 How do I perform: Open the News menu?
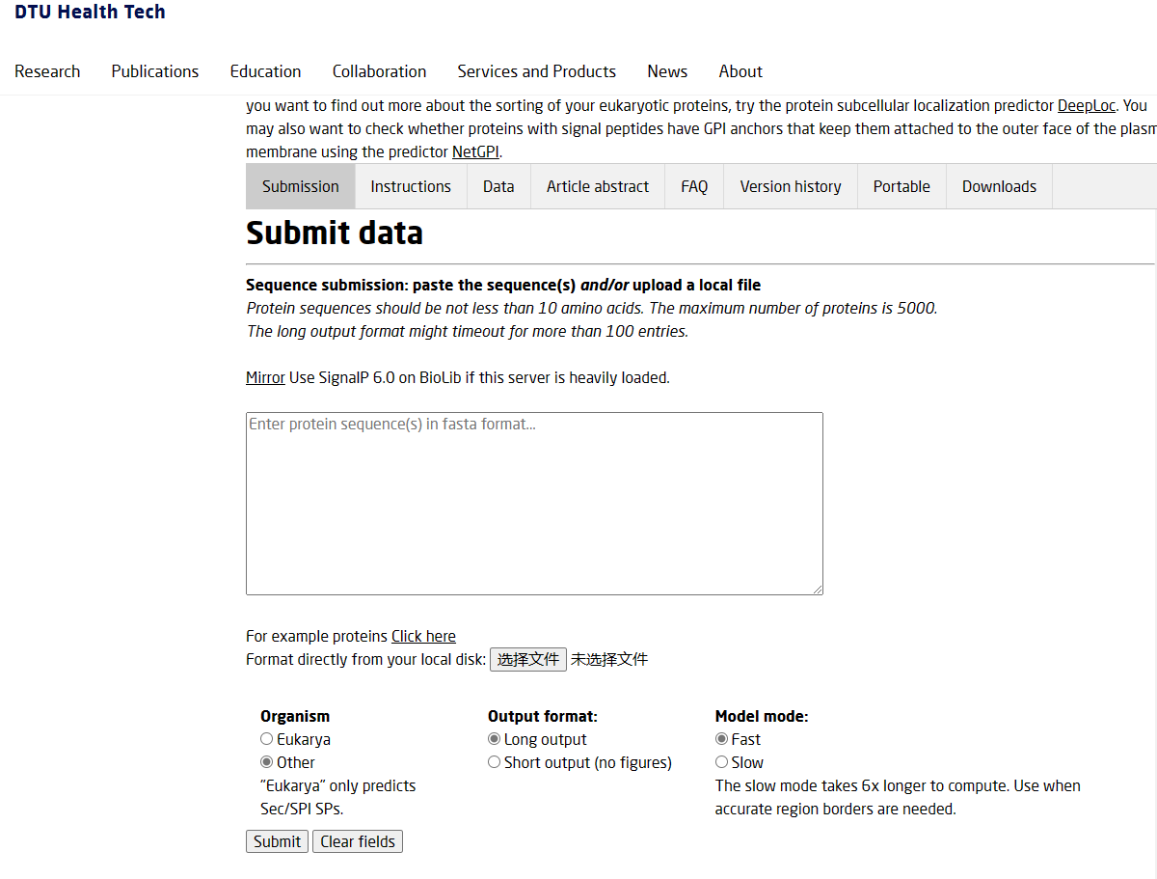(x=667, y=71)
